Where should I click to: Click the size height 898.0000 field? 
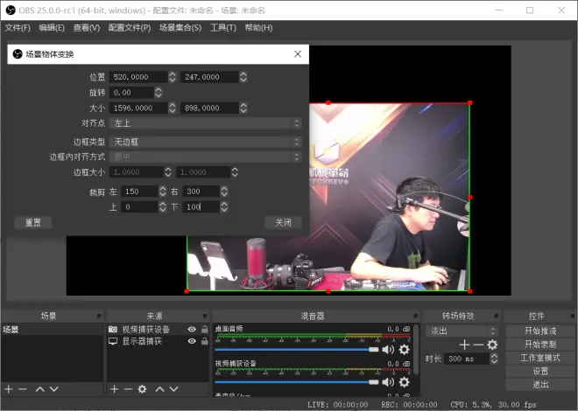click(x=210, y=108)
